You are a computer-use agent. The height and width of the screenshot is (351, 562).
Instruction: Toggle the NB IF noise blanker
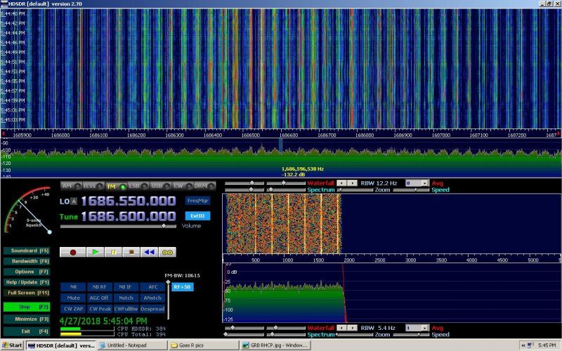[x=126, y=287]
